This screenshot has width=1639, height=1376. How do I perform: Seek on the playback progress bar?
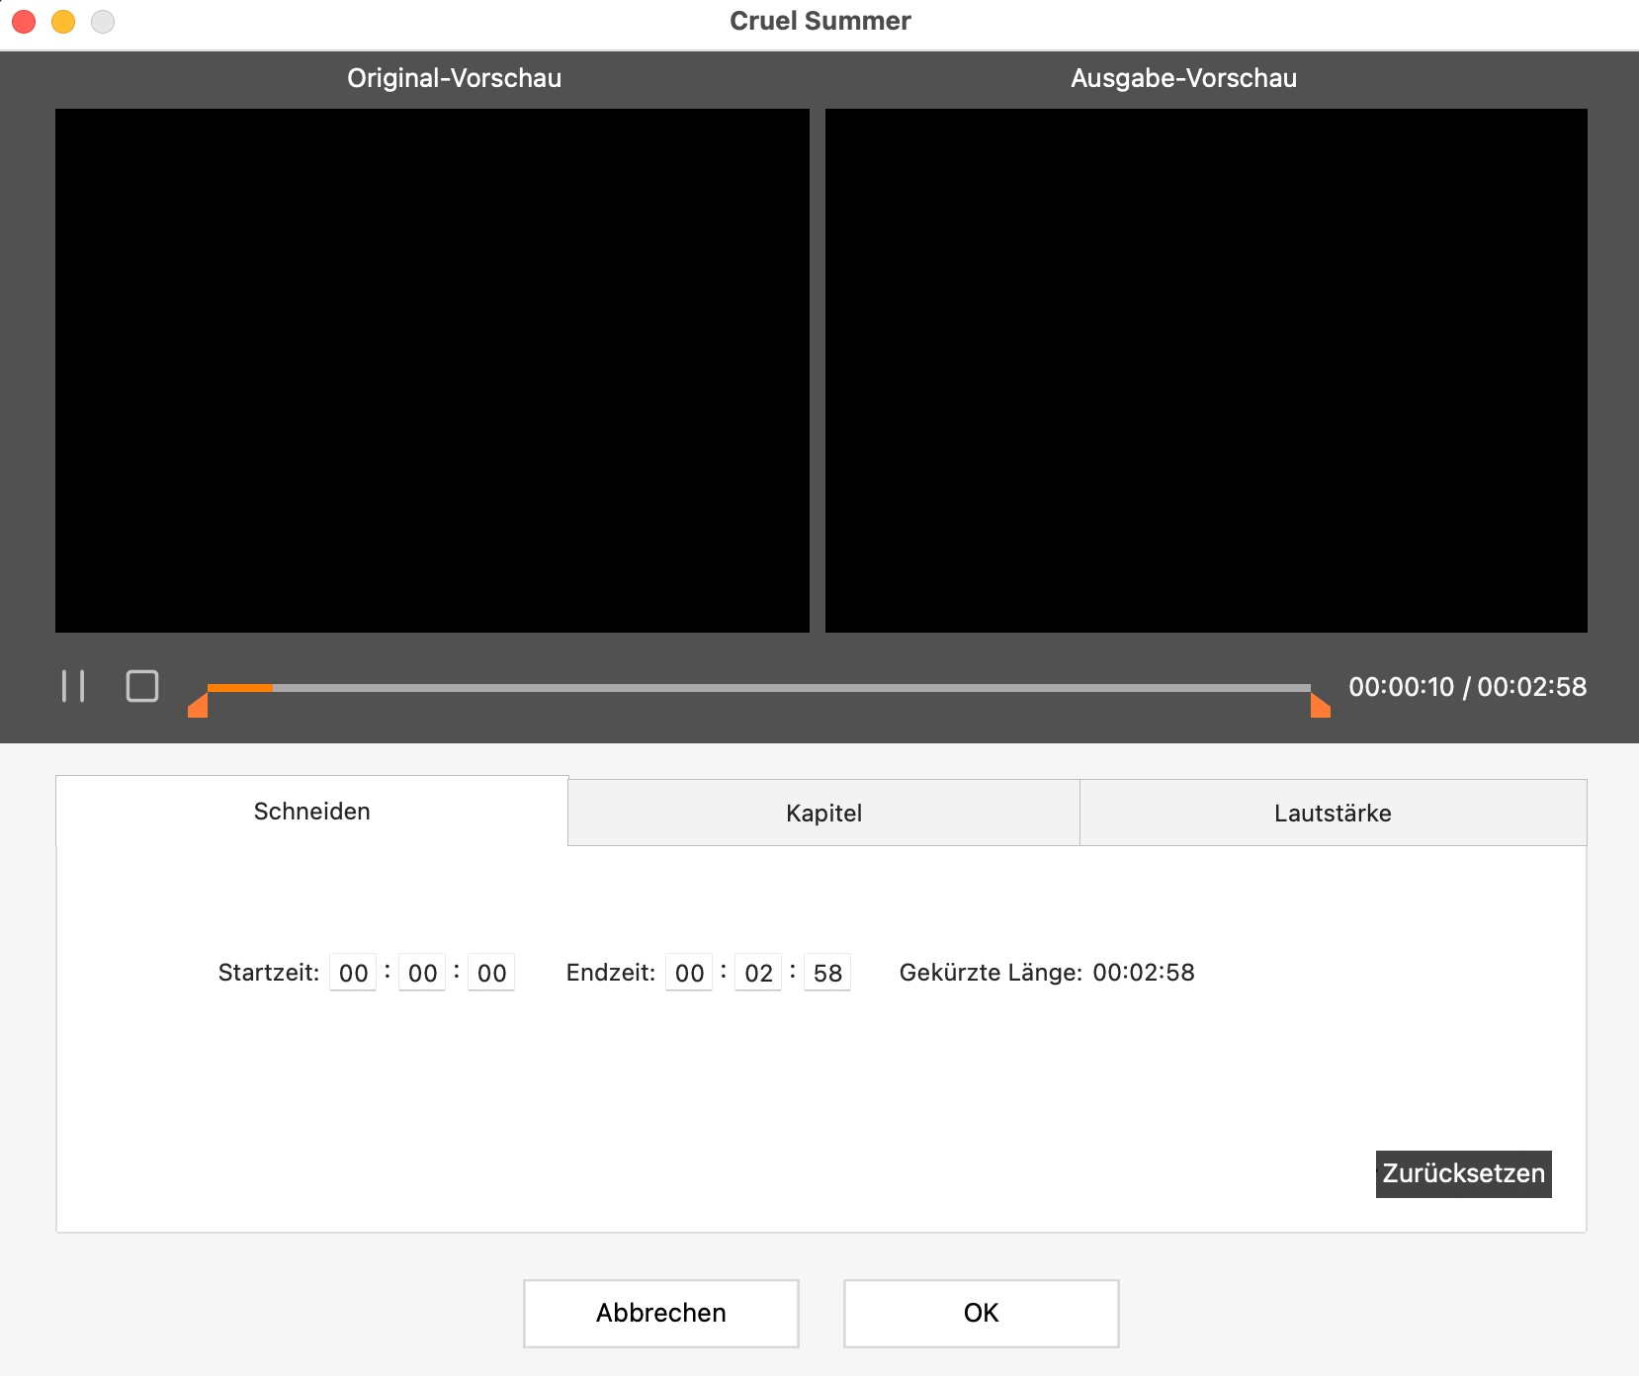(x=759, y=688)
